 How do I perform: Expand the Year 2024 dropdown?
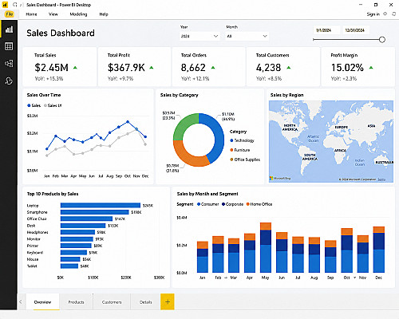[199, 36]
